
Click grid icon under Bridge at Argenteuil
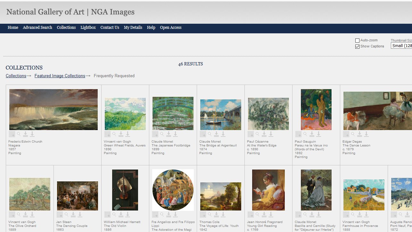[203, 134]
